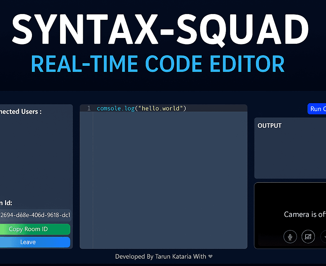The image size is (326, 266).
Task: Click line number 1 in the editor gutter
Action: click(89, 109)
